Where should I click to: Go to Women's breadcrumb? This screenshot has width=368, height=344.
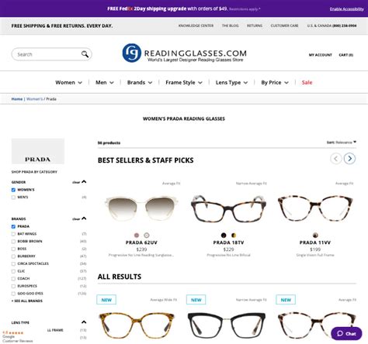(x=34, y=99)
